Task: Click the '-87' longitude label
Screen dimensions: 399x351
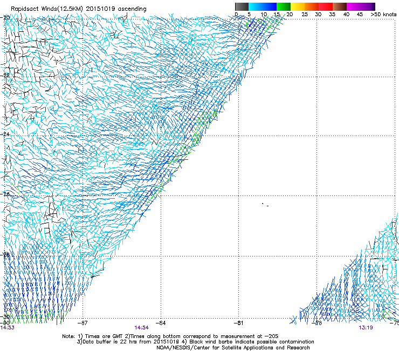Action: tap(82, 323)
